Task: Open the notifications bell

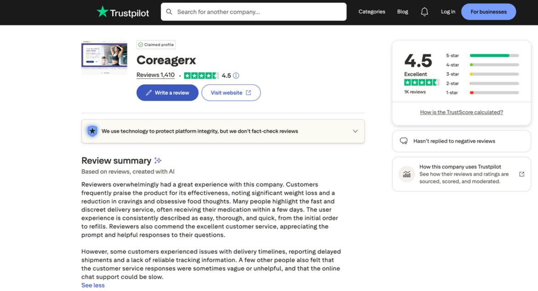Action: point(424,12)
